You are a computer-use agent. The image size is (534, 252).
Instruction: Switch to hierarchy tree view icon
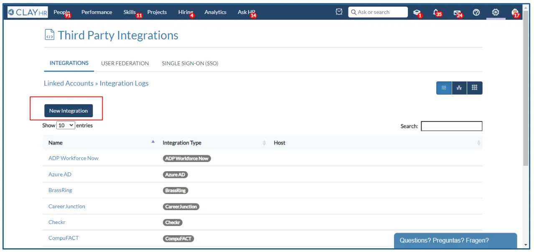(x=459, y=88)
